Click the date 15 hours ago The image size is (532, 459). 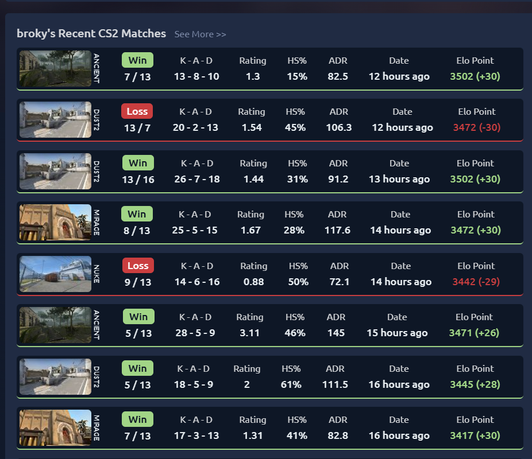[397, 333]
